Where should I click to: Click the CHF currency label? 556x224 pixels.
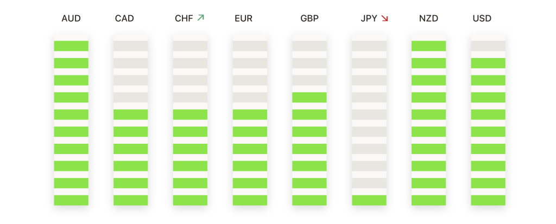tap(184, 18)
